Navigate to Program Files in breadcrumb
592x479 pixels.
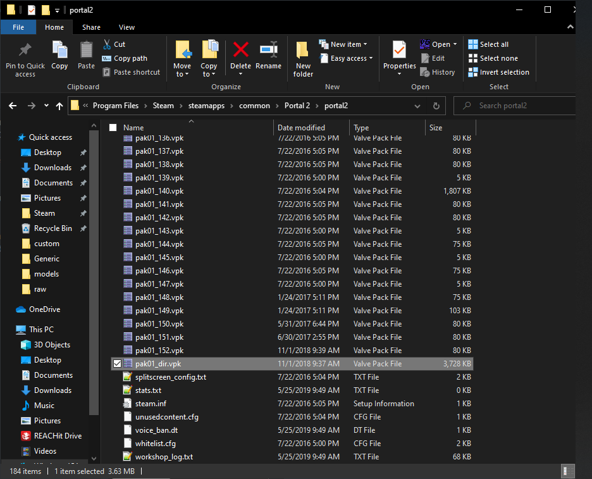(x=116, y=106)
